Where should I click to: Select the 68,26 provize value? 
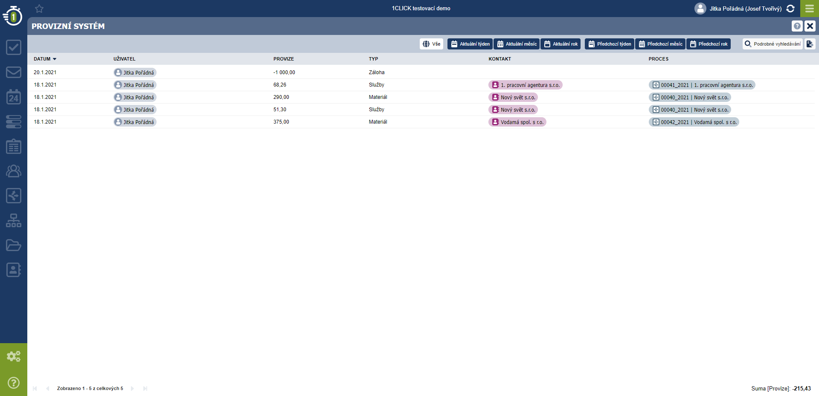(280, 85)
